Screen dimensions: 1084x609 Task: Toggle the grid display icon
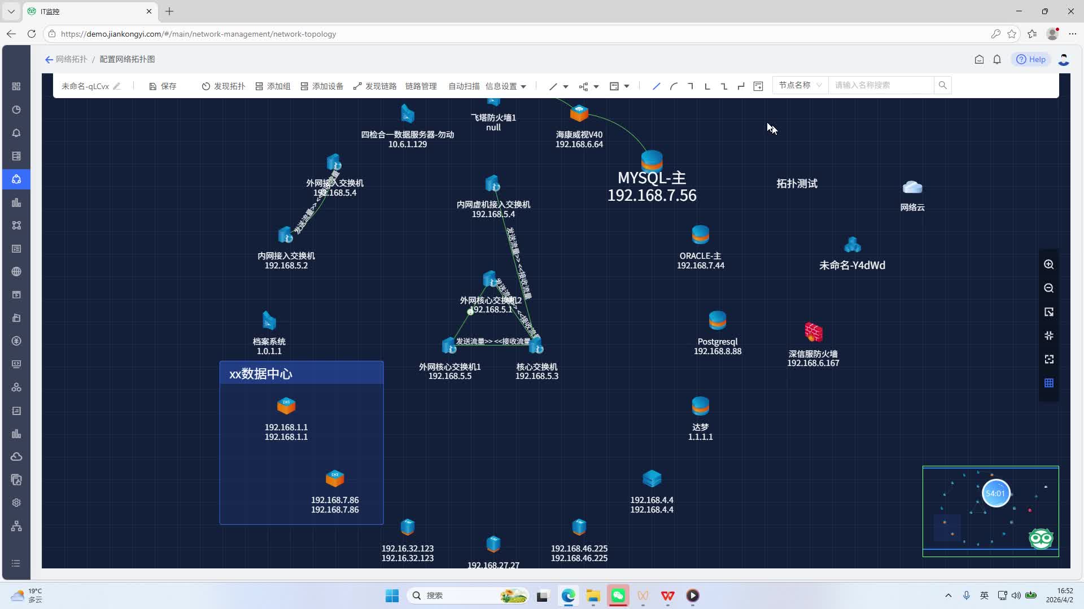tap(1048, 383)
